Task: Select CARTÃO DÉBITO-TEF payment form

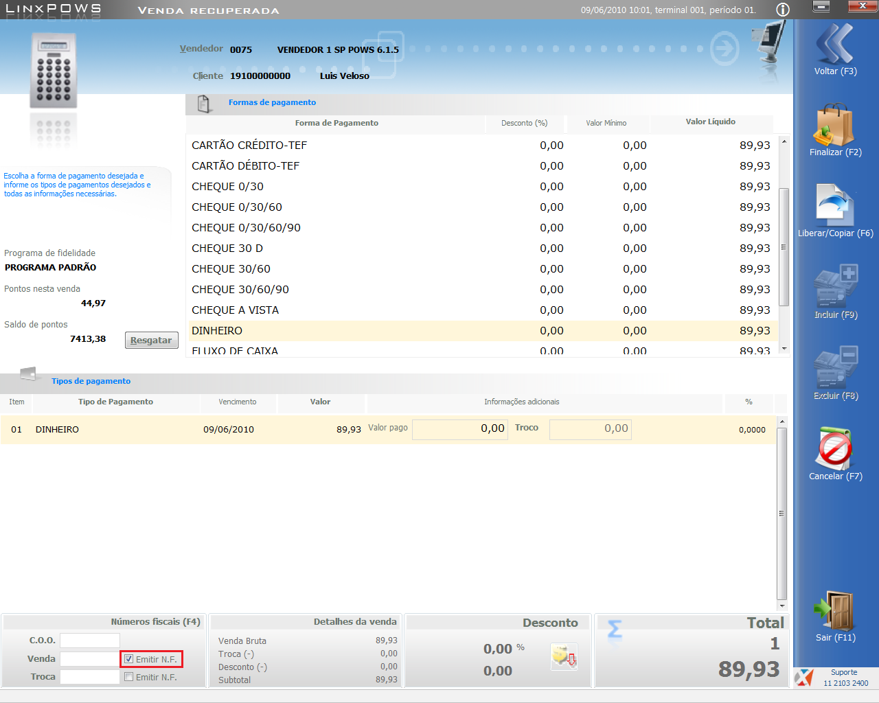Action: tap(483, 166)
